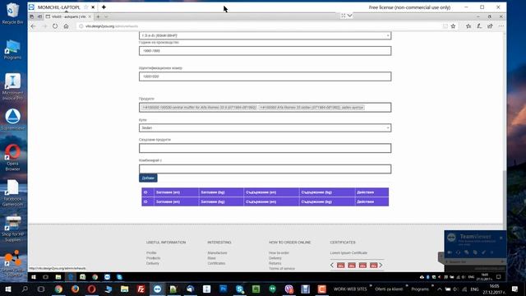Go back in the remote browser

click(x=33, y=25)
